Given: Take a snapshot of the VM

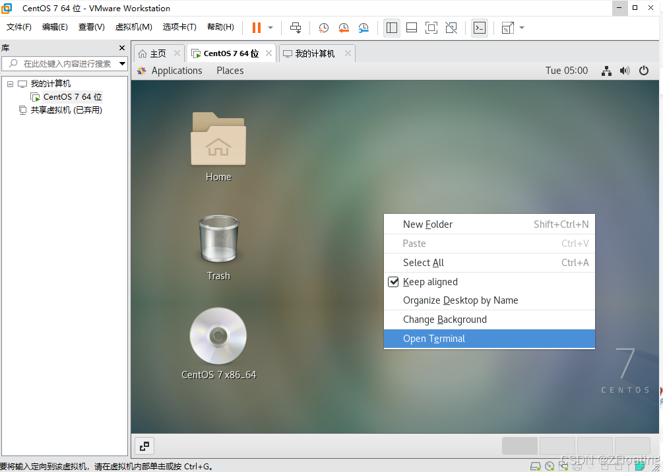Looking at the screenshot, I should point(323,28).
